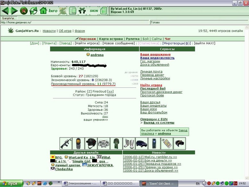Open Протокол движения денег link
The height and width of the screenshot is (187, 249).
click(x=161, y=92)
